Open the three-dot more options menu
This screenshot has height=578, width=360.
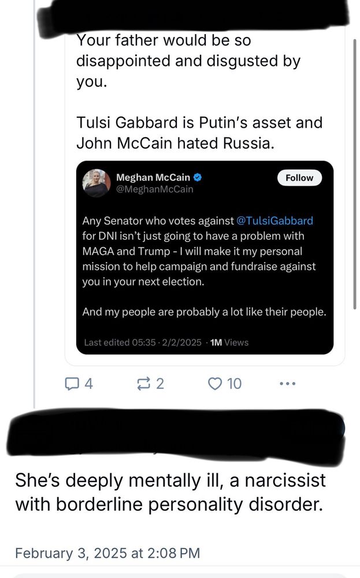tap(287, 383)
